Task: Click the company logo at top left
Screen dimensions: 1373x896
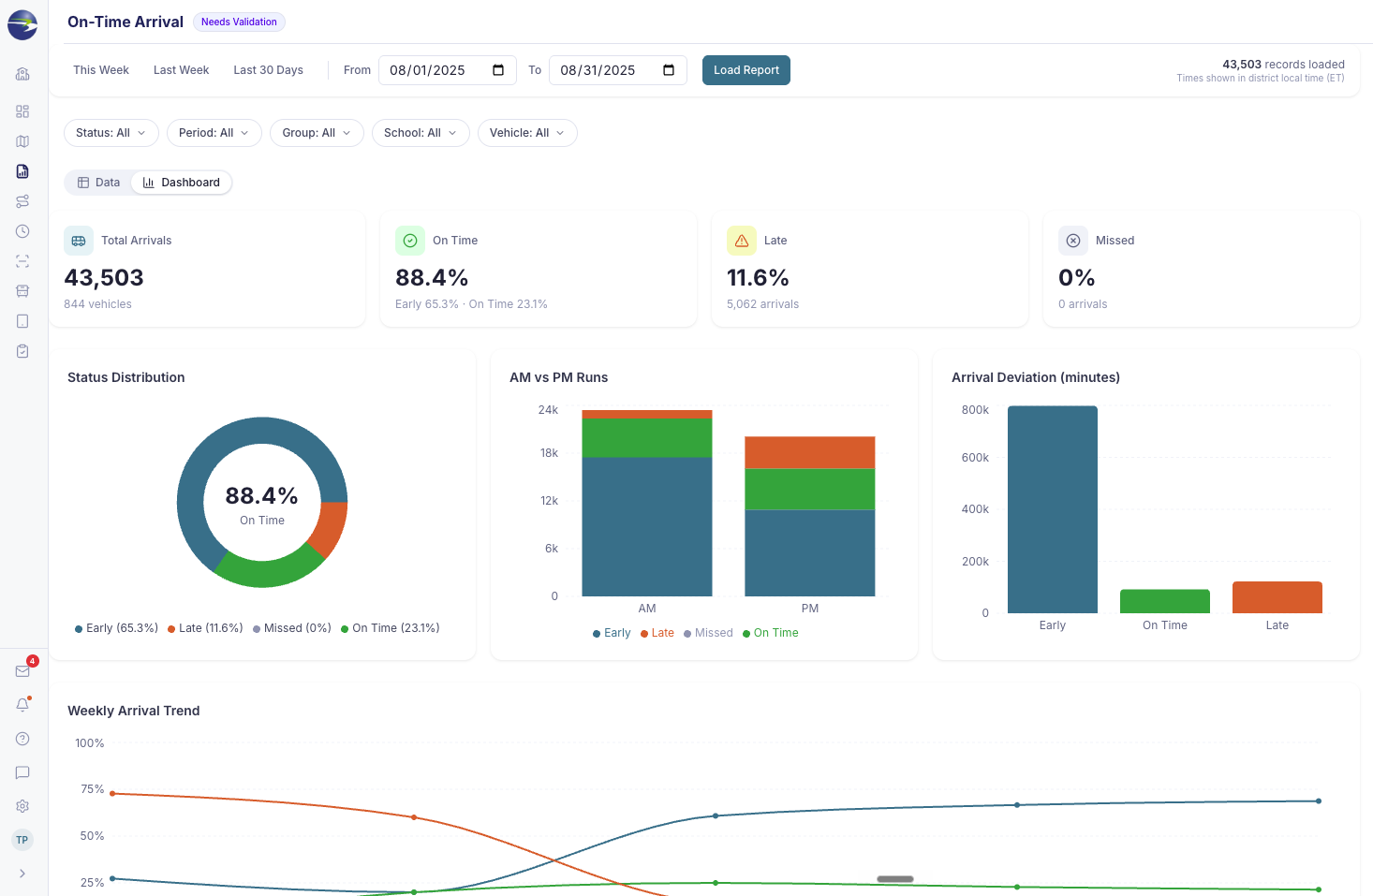Action: point(22,24)
